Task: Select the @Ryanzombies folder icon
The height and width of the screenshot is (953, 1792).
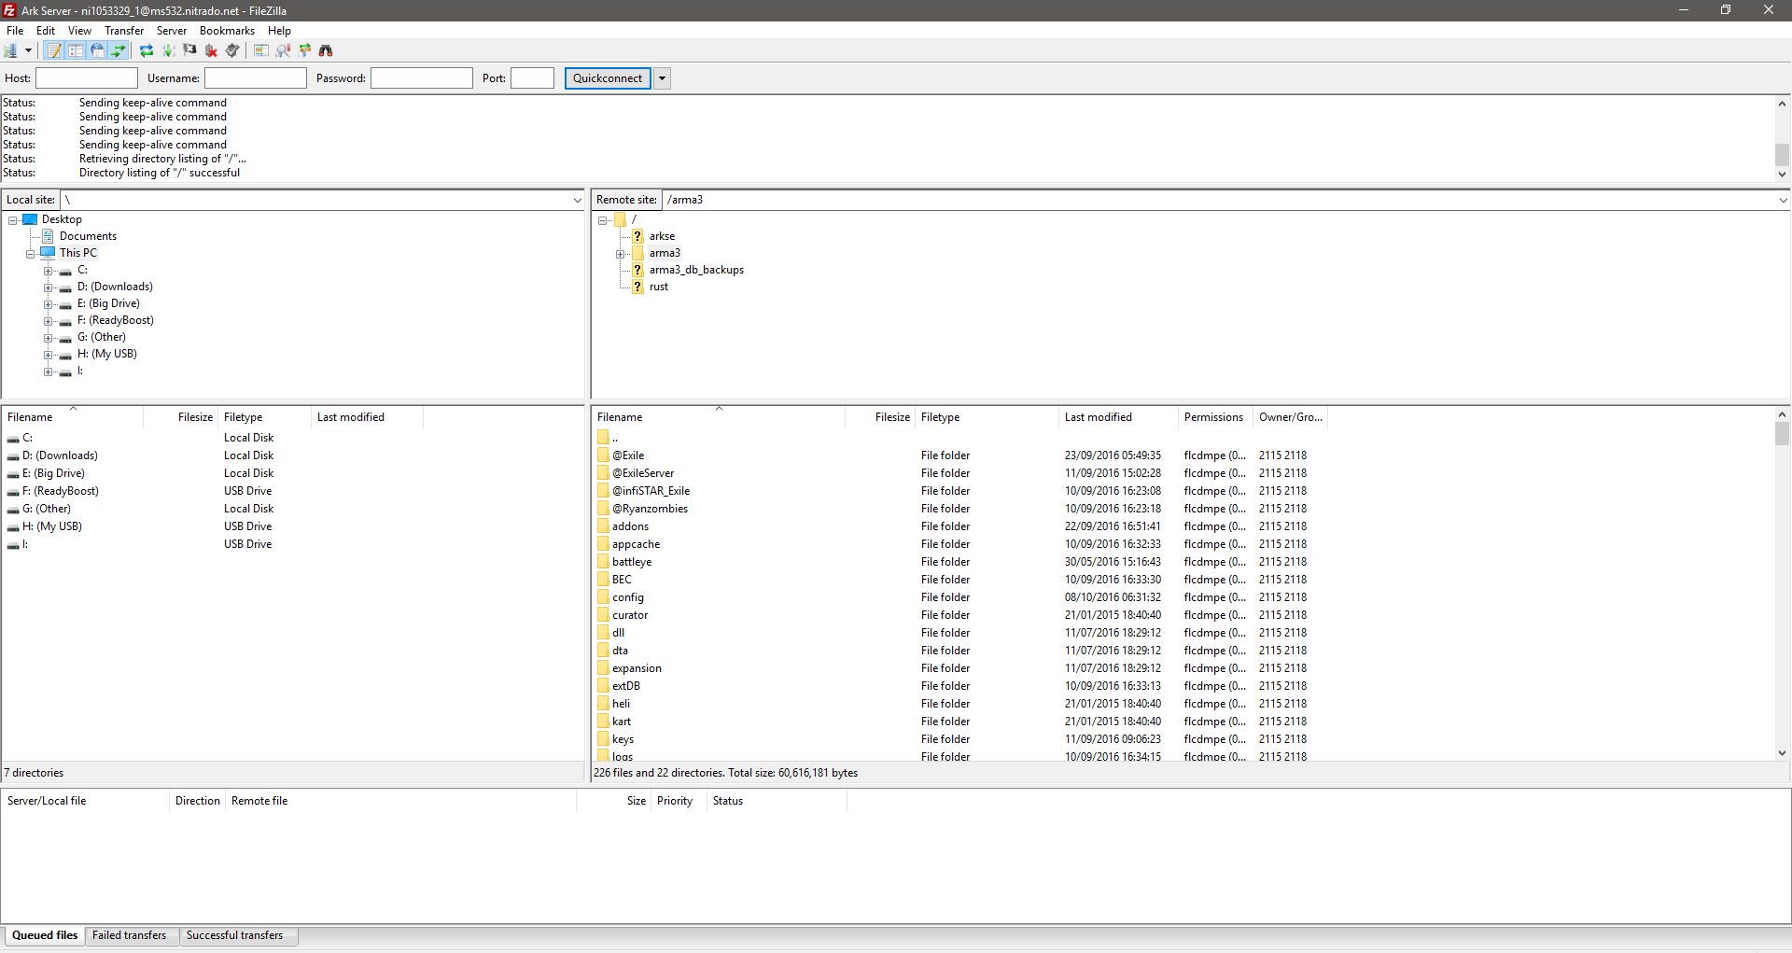Action: (x=603, y=509)
